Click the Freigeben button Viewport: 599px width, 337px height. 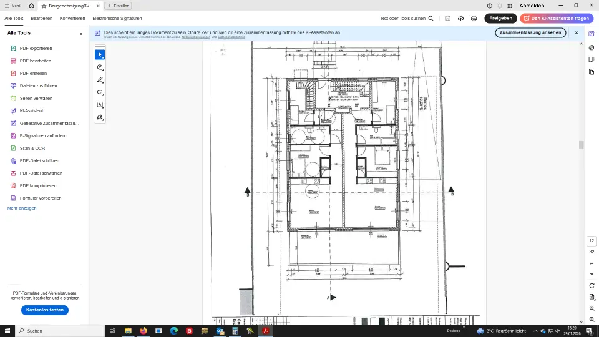[500, 19]
